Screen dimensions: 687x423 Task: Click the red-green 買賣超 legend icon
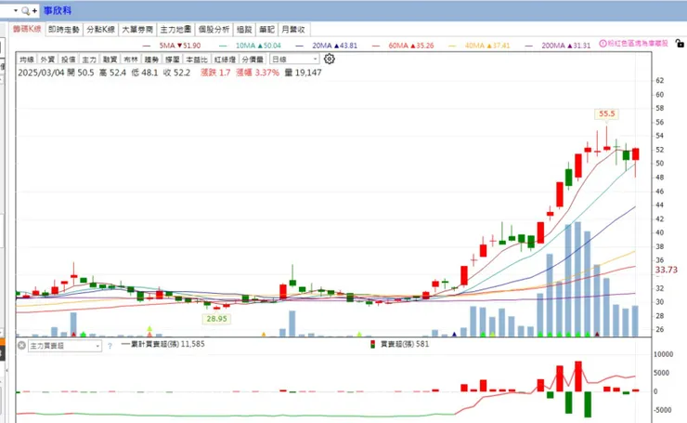point(373,345)
